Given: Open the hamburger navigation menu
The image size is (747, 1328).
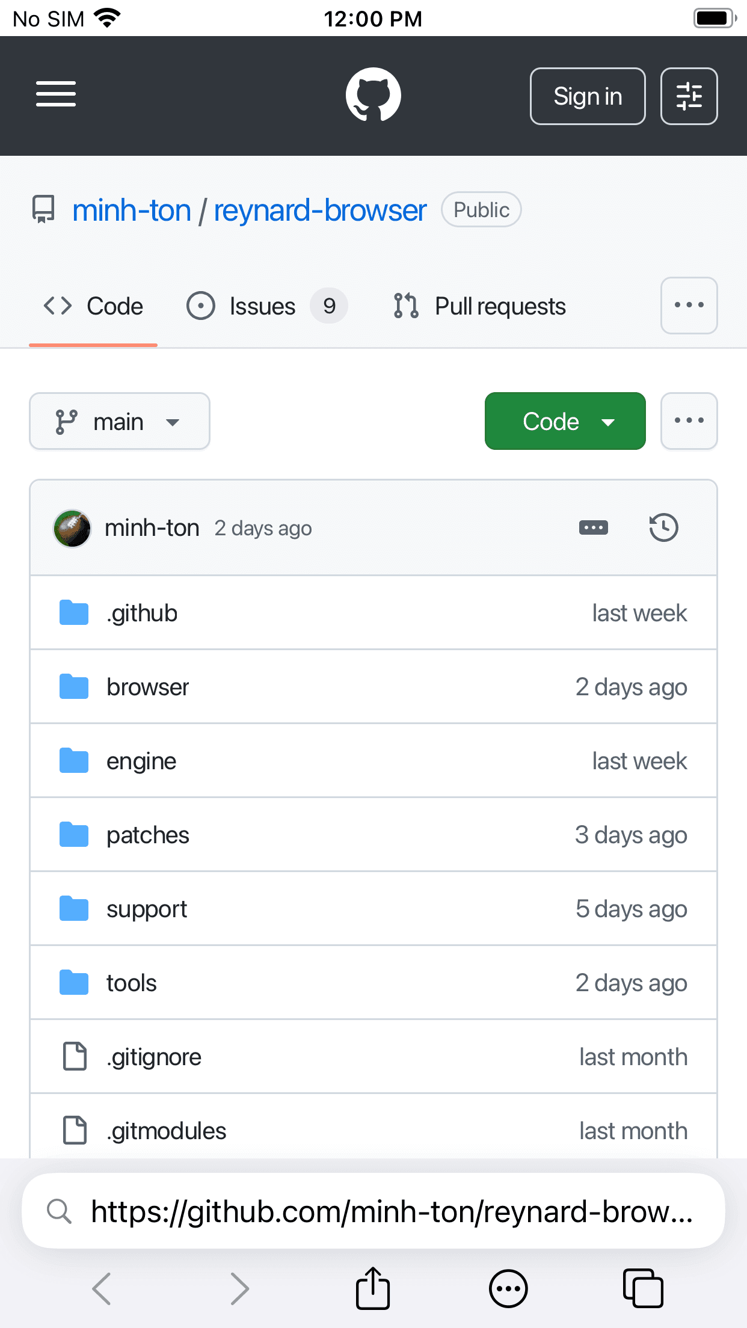Looking at the screenshot, I should pyautogui.click(x=56, y=94).
